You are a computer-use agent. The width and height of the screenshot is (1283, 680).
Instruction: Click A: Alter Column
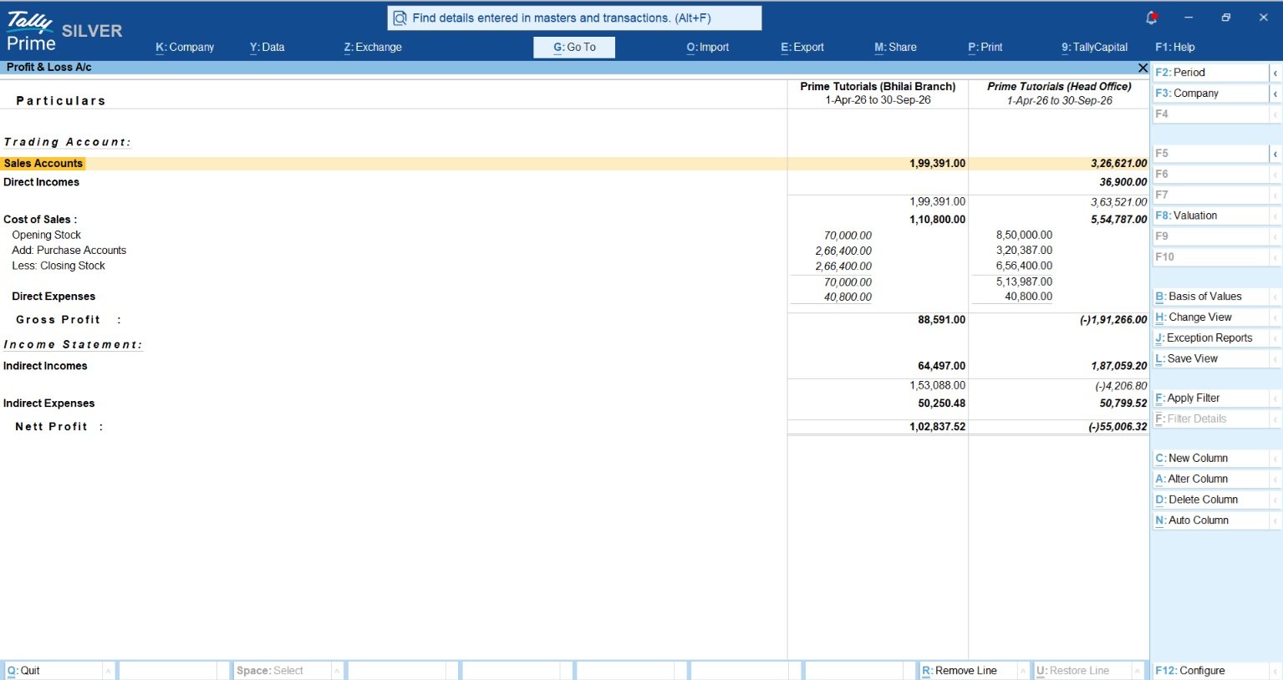(x=1210, y=480)
